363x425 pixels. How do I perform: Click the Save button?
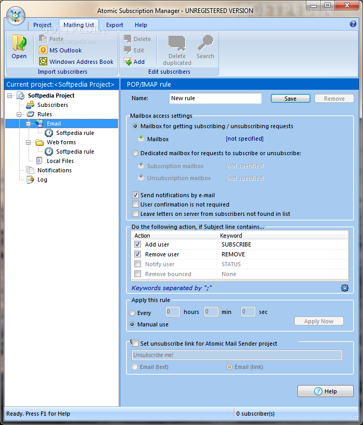pyautogui.click(x=291, y=99)
